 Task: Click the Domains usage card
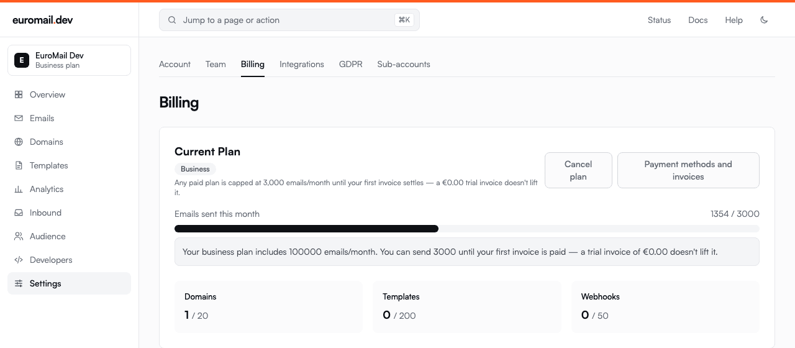[268, 306]
